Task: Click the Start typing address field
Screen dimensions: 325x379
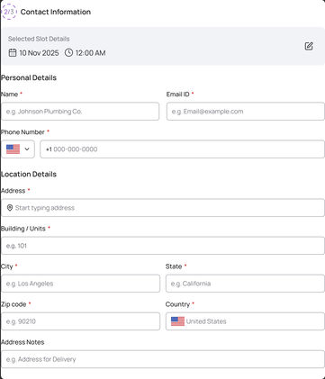Action: tap(163, 208)
